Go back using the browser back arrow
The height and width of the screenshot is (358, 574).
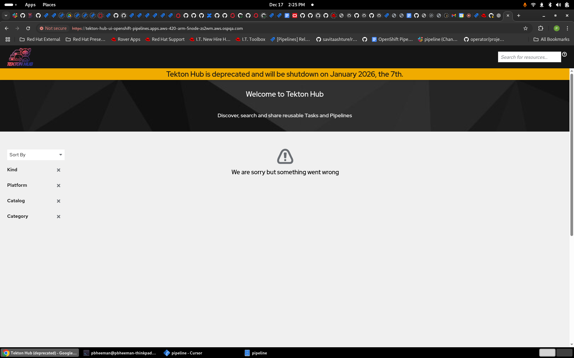pyautogui.click(x=7, y=28)
